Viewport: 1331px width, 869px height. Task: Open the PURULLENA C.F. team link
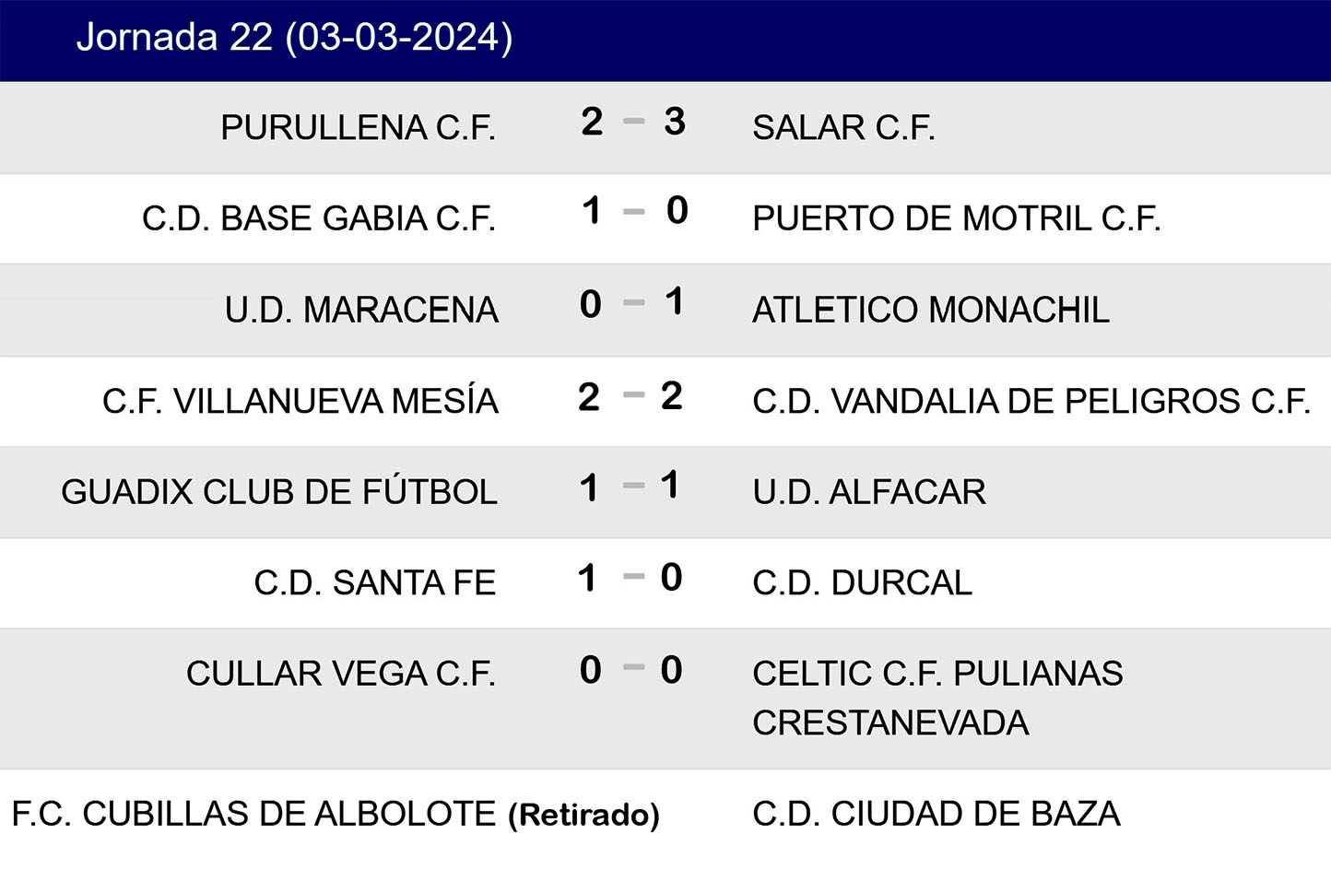pyautogui.click(x=358, y=127)
